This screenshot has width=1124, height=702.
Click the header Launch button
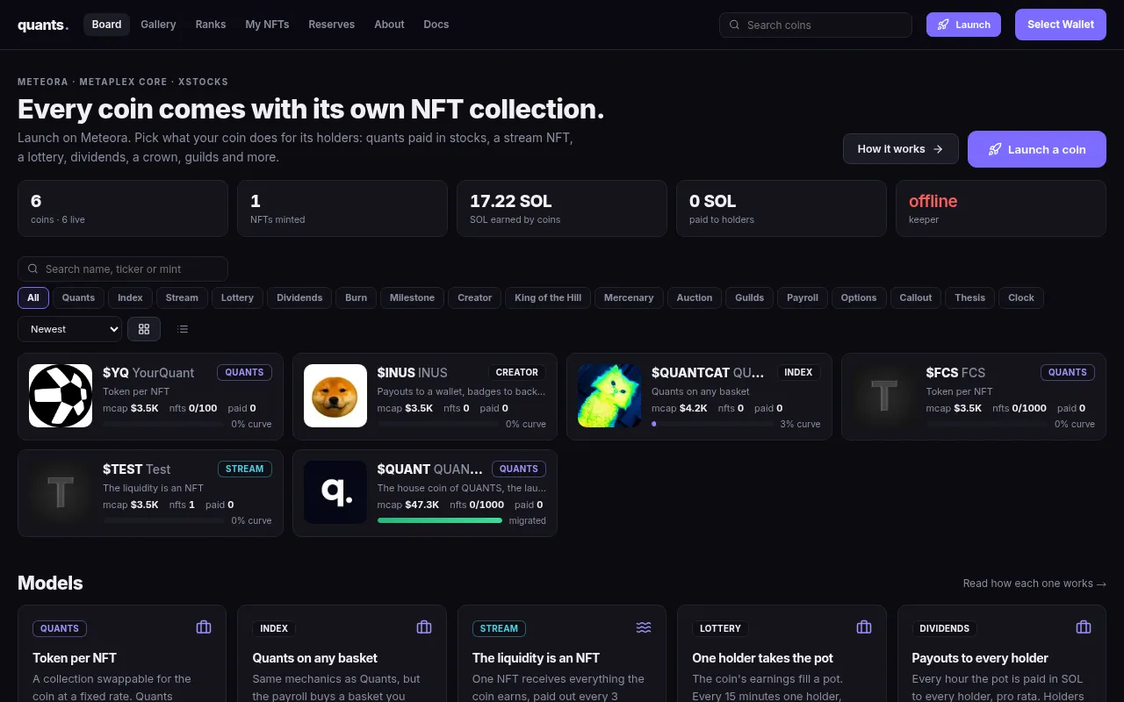coord(963,25)
